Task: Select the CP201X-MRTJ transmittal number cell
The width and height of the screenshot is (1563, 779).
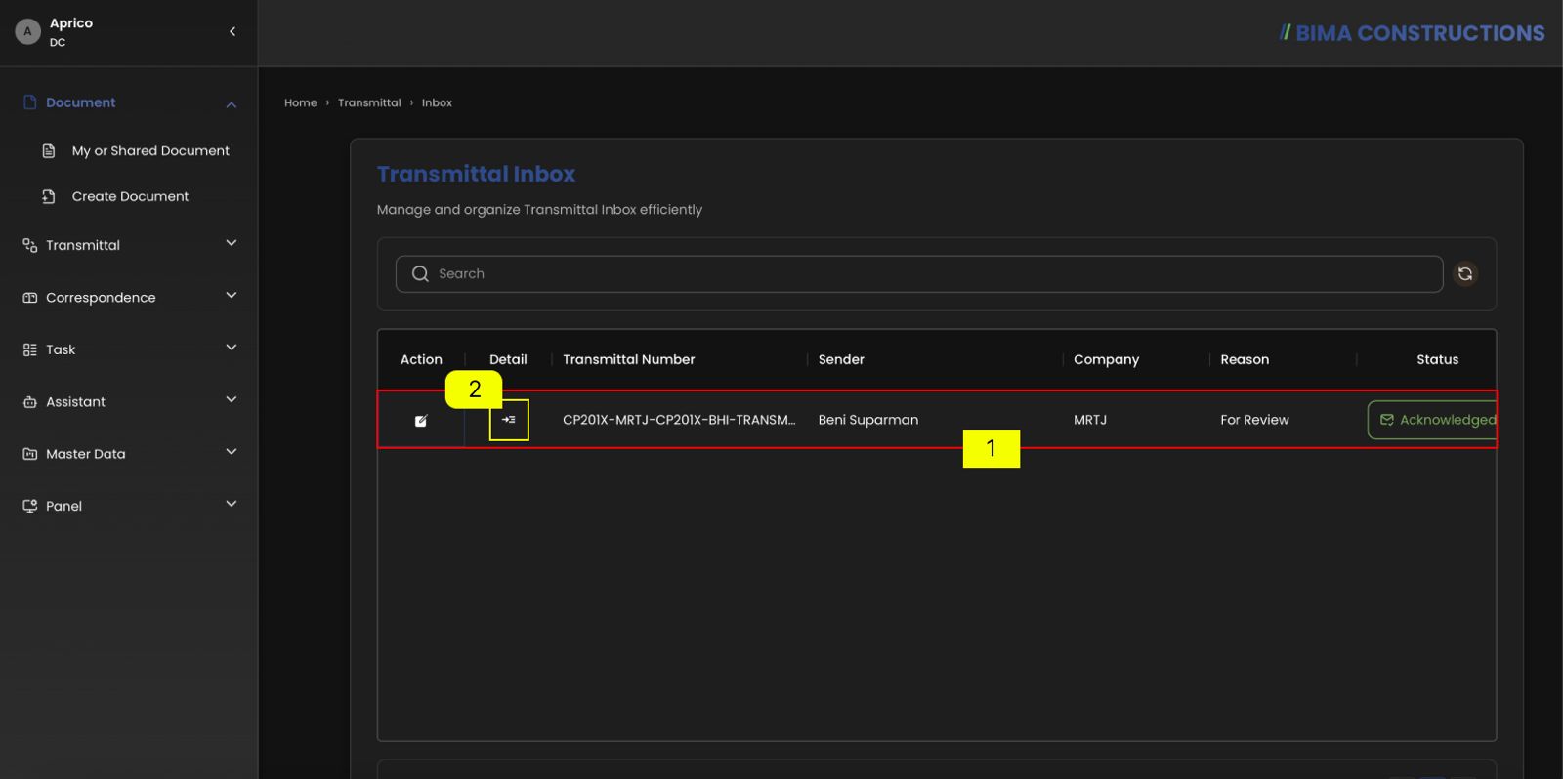Action: tap(679, 420)
